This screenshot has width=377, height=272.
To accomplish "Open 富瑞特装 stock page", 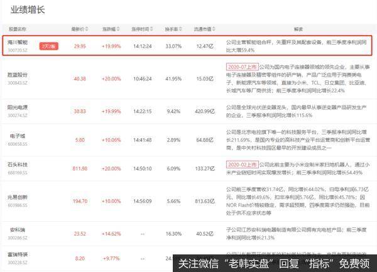I will click(16, 254).
